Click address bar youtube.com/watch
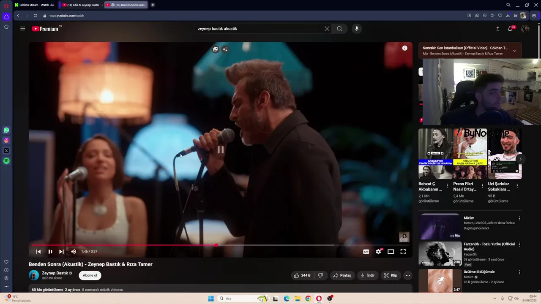 [x=66, y=16]
